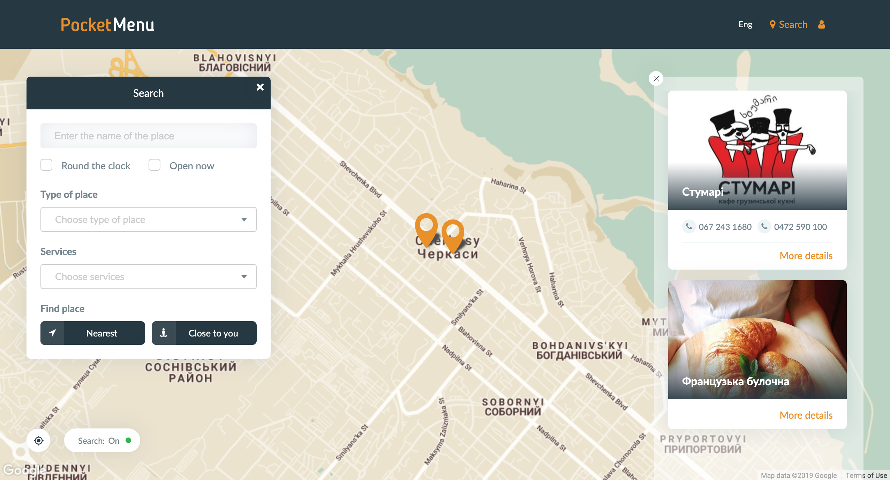Enable the Round the clock checkbox
Screen dimensions: 890x480
(x=46, y=165)
